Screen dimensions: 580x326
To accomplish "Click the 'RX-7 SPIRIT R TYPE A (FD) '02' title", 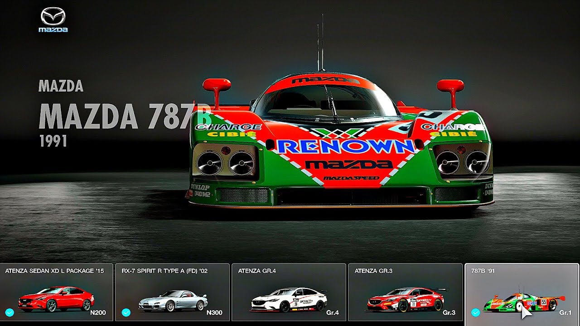I will pos(164,271).
